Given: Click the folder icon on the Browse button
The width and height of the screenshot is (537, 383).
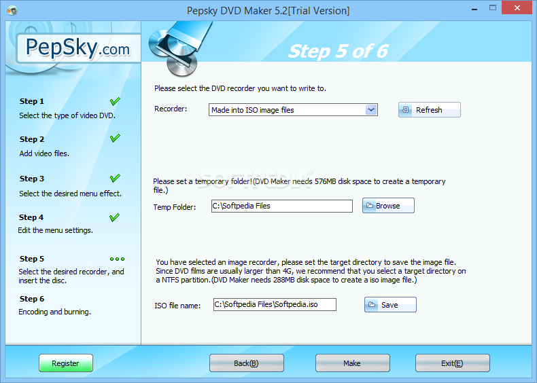Looking at the screenshot, I should point(370,205).
